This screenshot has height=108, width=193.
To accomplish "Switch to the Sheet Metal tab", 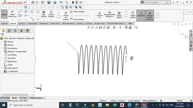I will [32, 23].
